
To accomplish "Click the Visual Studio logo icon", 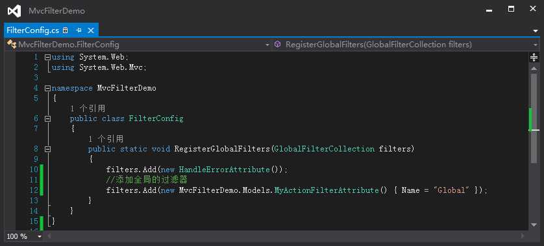I will [14, 11].
